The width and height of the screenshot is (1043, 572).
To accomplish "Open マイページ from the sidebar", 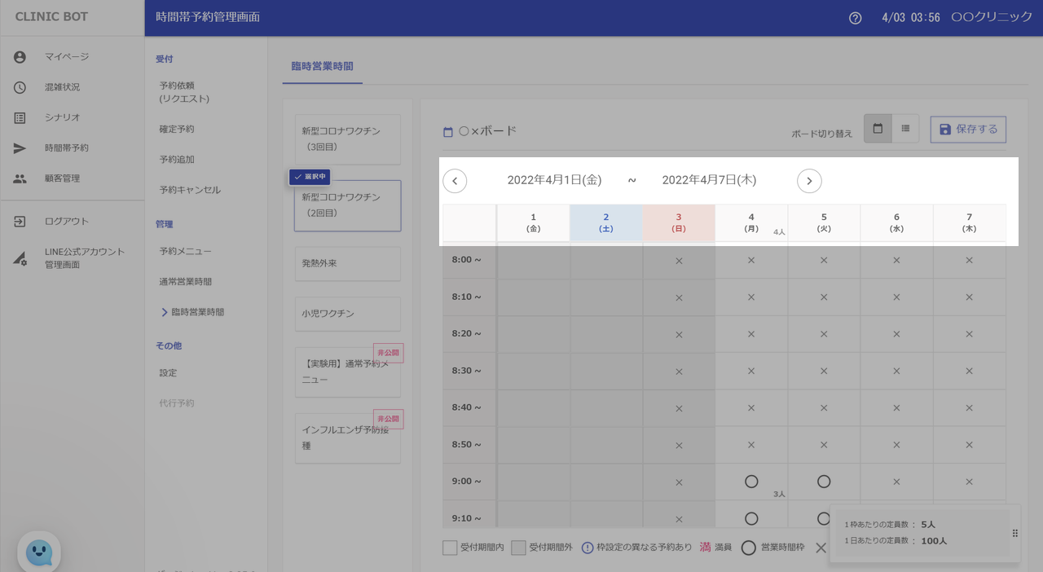I will coord(67,57).
